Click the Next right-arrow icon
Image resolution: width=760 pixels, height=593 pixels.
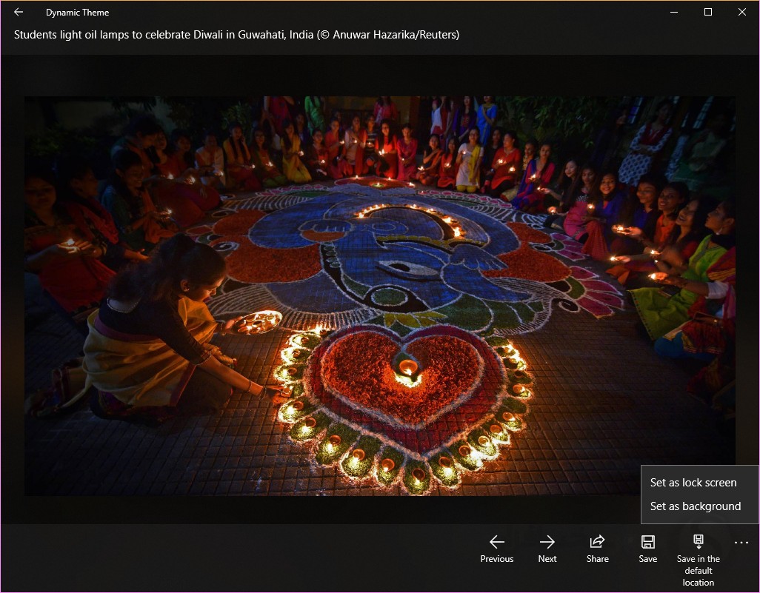[547, 542]
